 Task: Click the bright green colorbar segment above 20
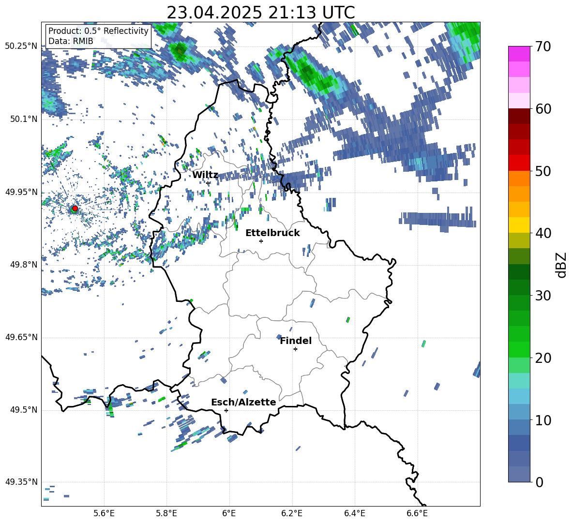tap(519, 349)
